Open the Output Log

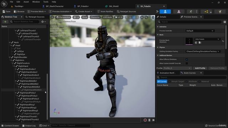29,126
